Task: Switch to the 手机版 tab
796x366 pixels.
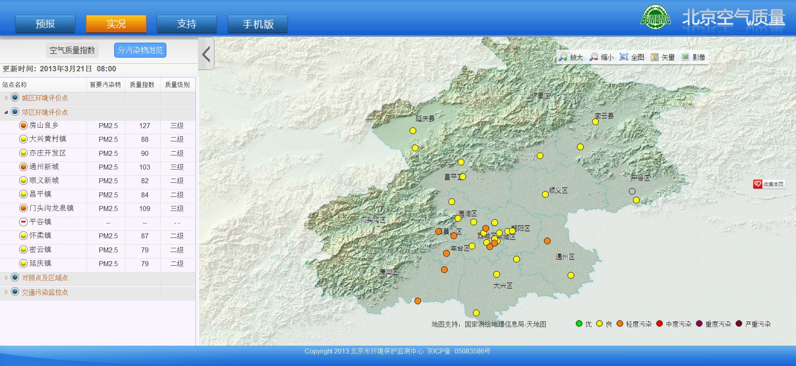Action: click(x=257, y=24)
